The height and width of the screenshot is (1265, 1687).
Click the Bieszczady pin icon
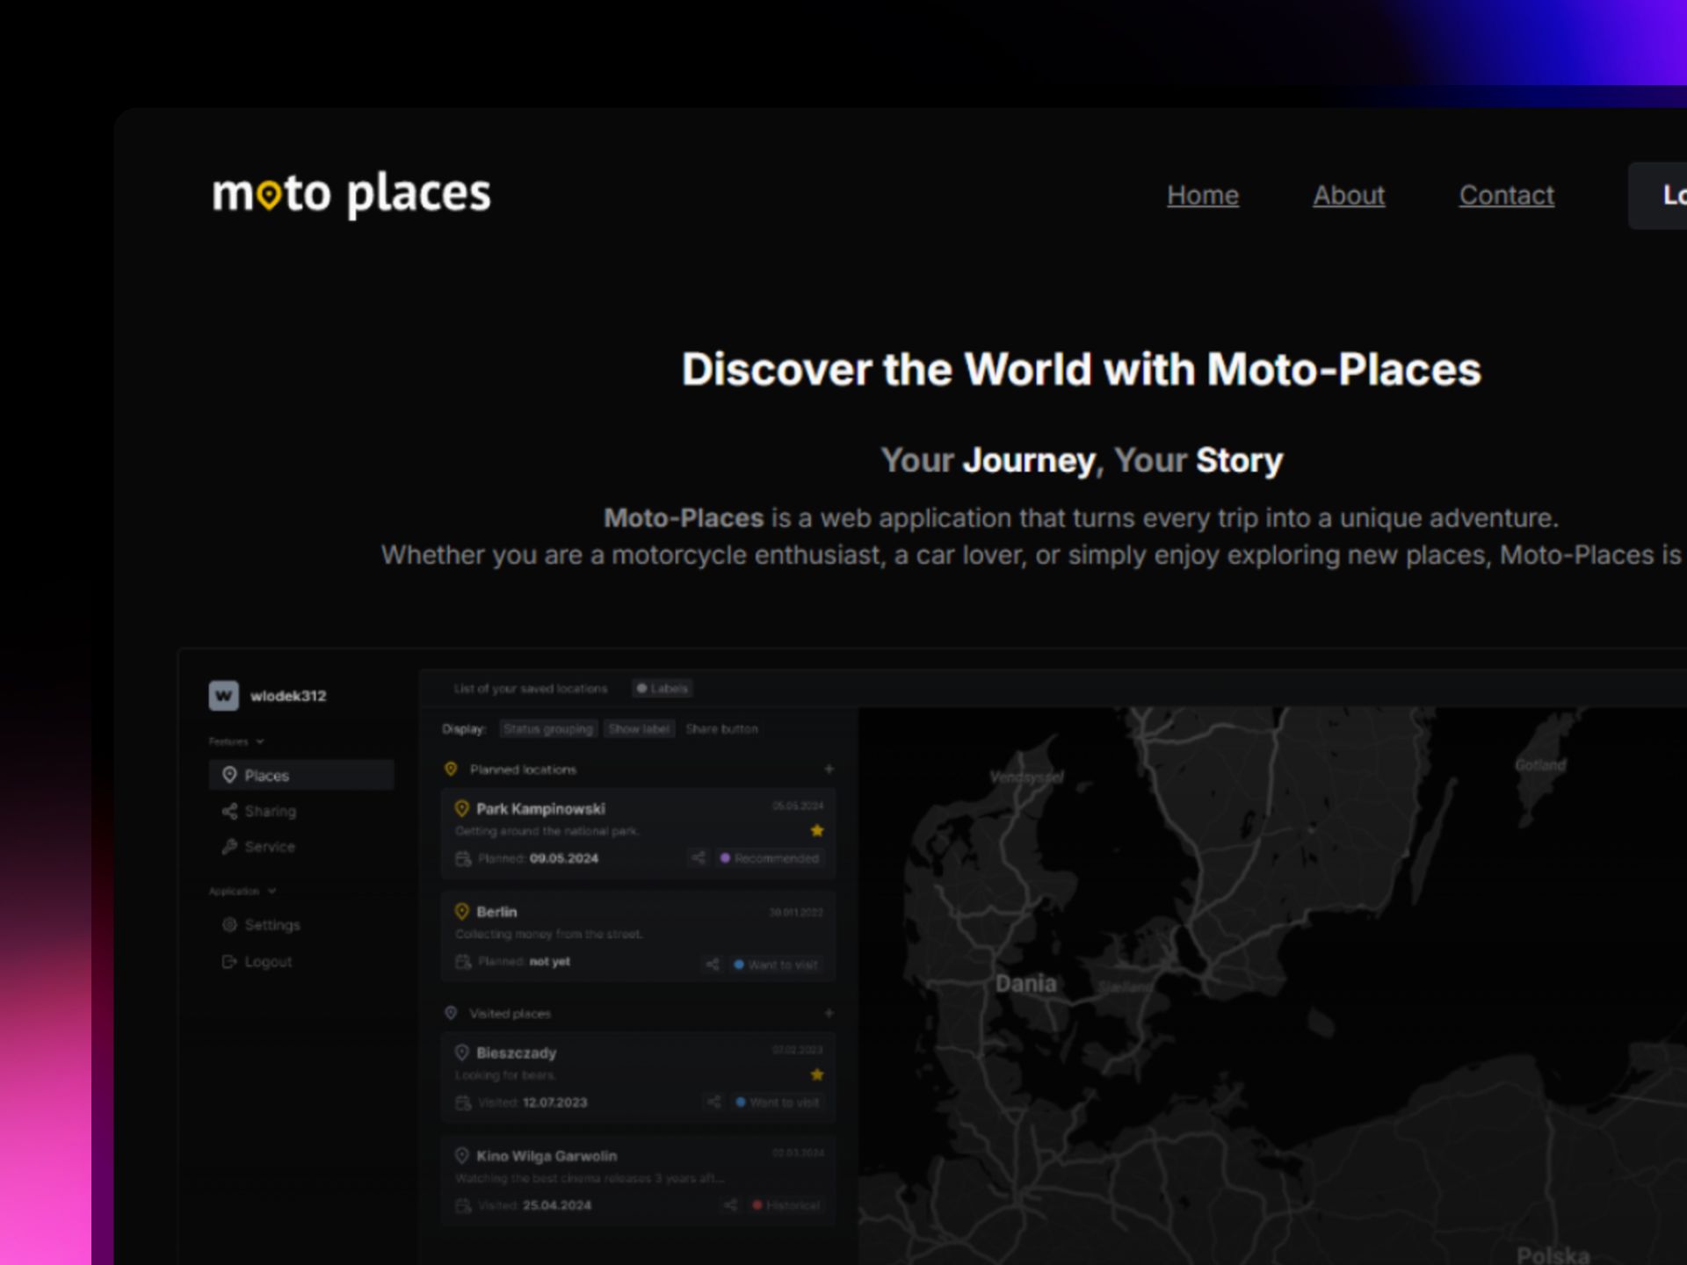[x=462, y=1052]
